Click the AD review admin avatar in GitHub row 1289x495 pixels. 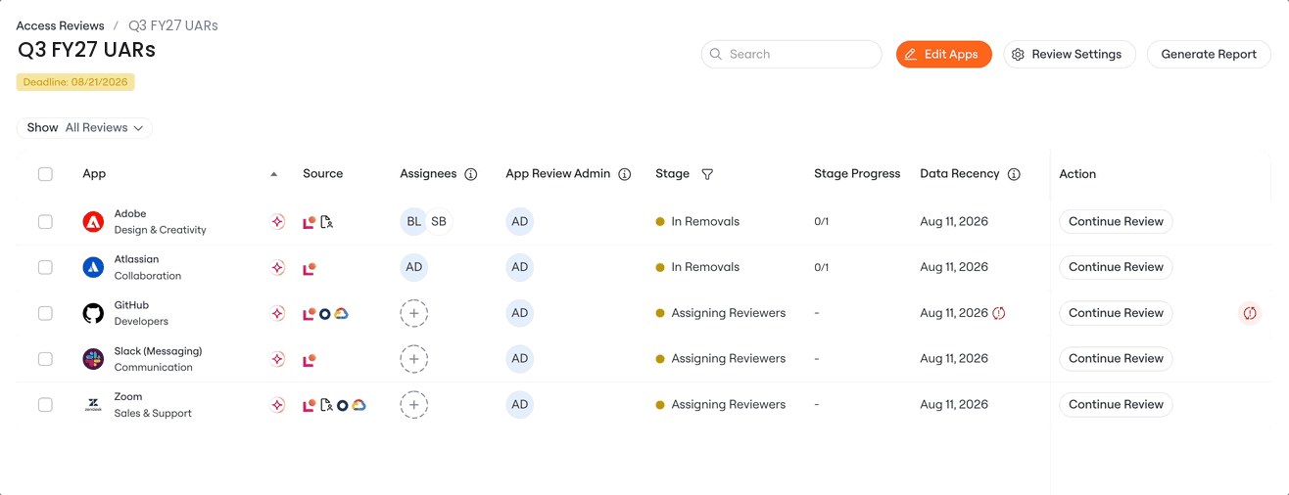coord(519,313)
